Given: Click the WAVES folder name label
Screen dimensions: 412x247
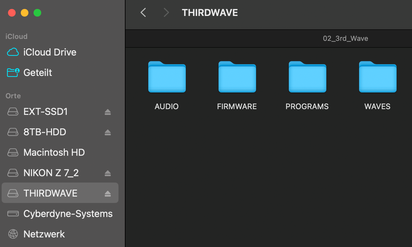Looking at the screenshot, I should [378, 106].
